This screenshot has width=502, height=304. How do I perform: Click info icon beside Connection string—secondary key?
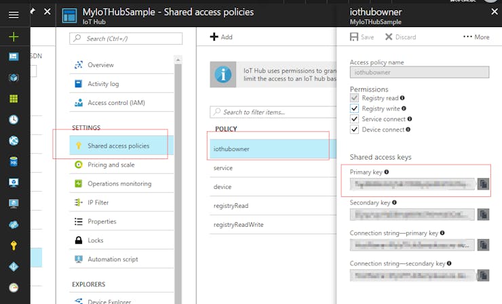(x=449, y=263)
